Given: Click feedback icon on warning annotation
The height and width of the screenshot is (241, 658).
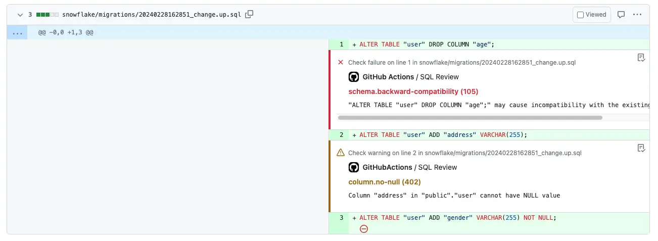Looking at the screenshot, I should [x=641, y=148].
